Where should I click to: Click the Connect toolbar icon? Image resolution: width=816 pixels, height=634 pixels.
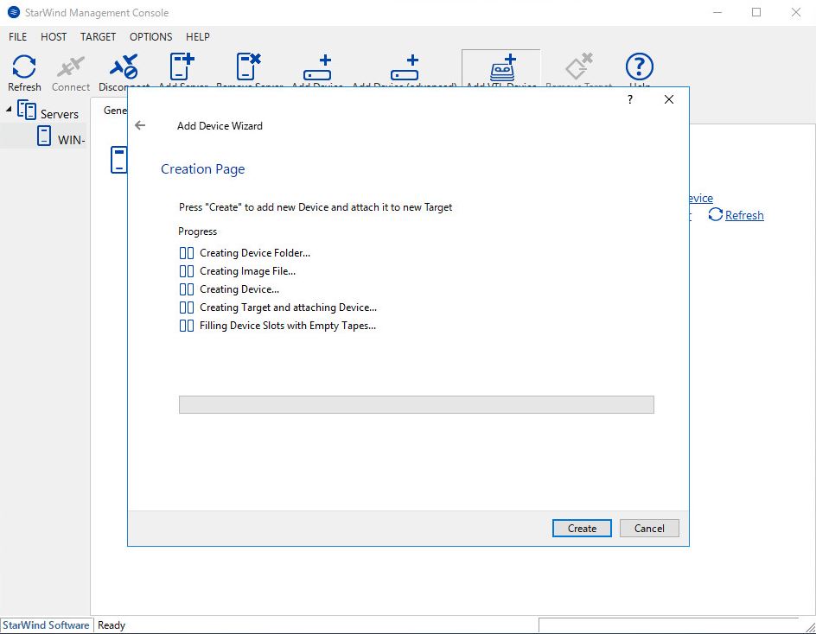70,67
